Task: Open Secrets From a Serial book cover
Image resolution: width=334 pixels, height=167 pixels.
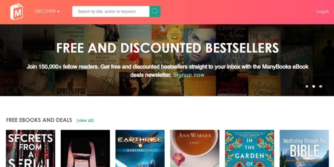Action: 30,148
